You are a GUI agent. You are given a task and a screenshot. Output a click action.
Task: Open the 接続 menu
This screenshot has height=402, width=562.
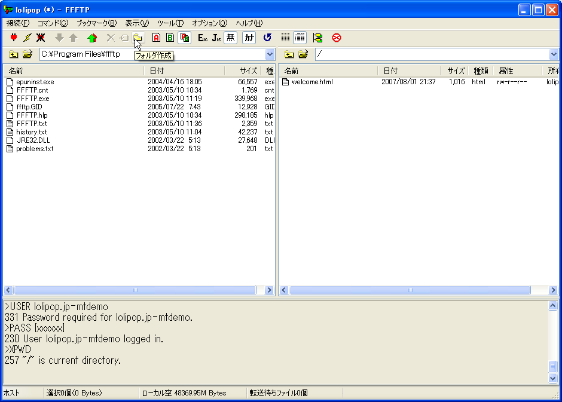click(x=18, y=23)
